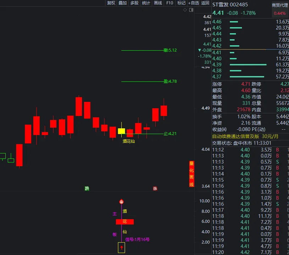Open the 复权 adjustment options
The height and width of the screenshot is (255, 289).
pos(111,3)
